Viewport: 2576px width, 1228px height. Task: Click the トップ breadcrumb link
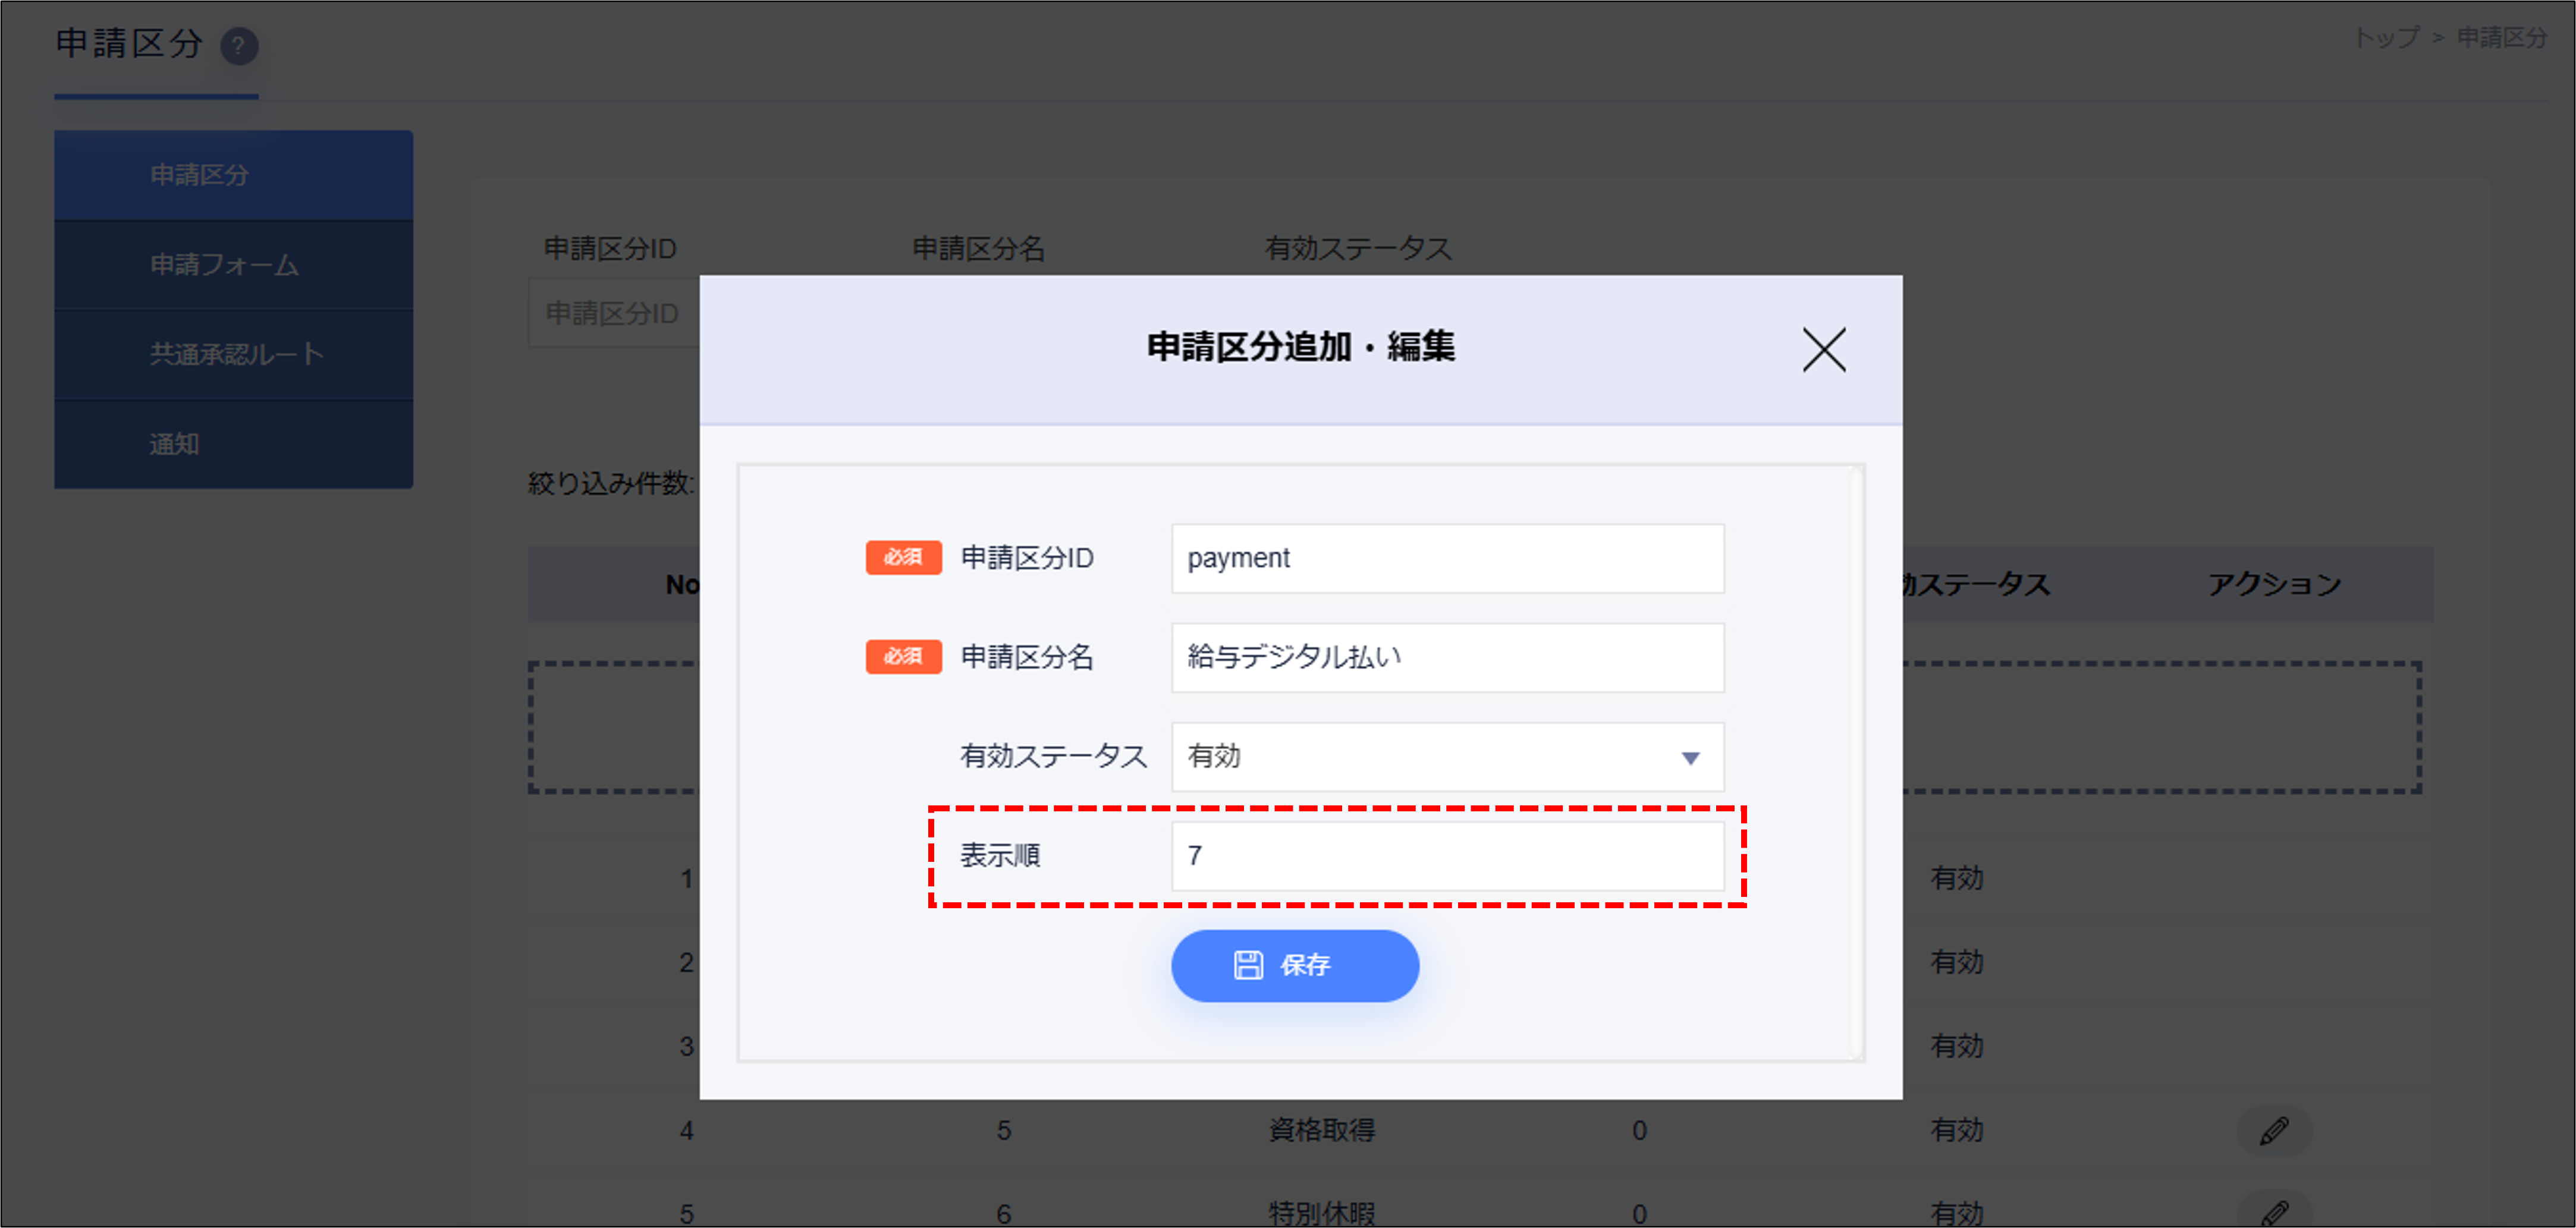click(2386, 37)
